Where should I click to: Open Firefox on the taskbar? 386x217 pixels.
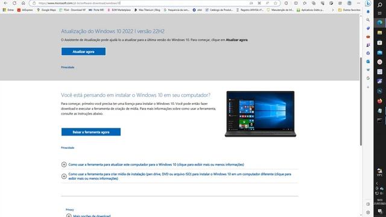coord(379,101)
